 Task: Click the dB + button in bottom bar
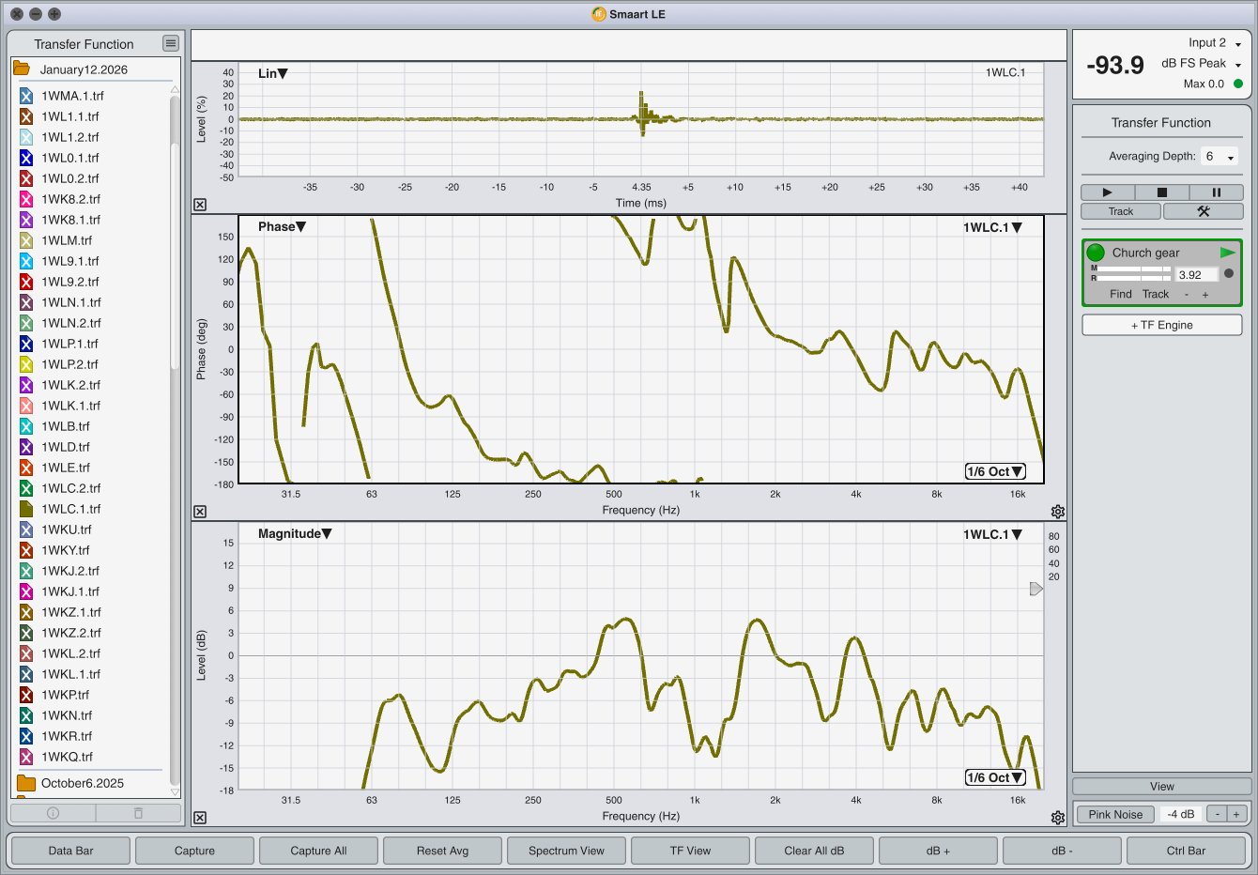point(938,851)
